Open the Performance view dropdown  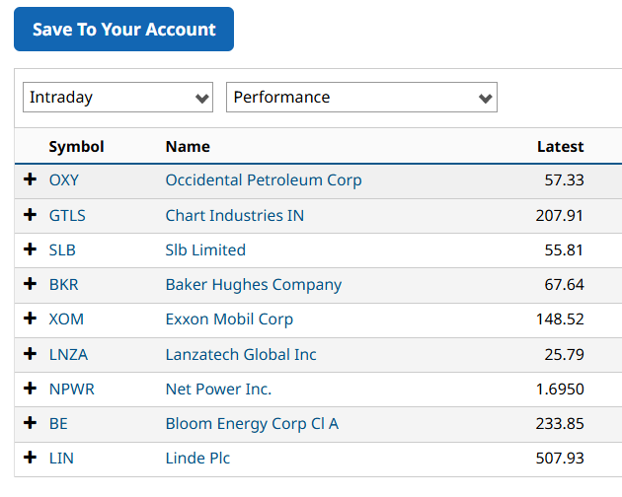pos(361,98)
